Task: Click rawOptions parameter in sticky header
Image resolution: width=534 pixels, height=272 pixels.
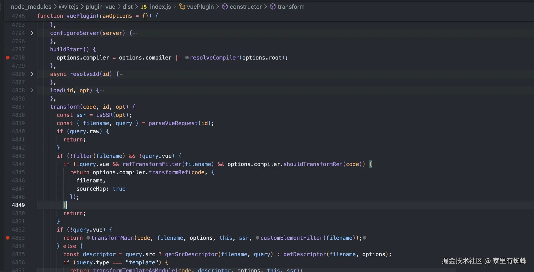Action: [x=116, y=16]
